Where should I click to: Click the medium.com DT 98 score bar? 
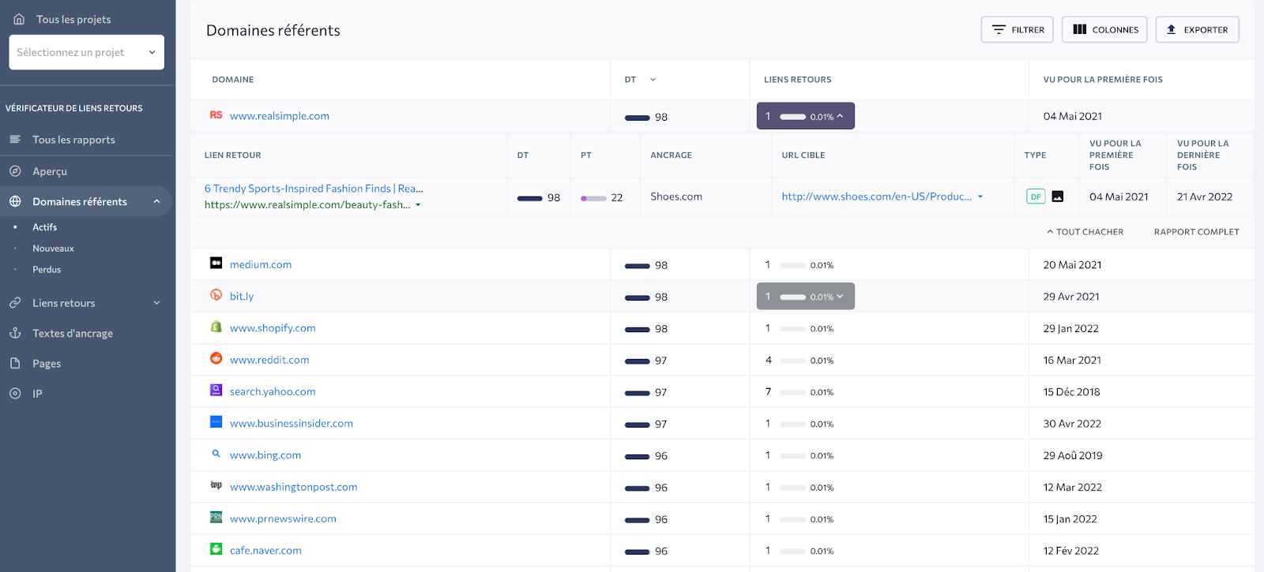pyautogui.click(x=638, y=266)
